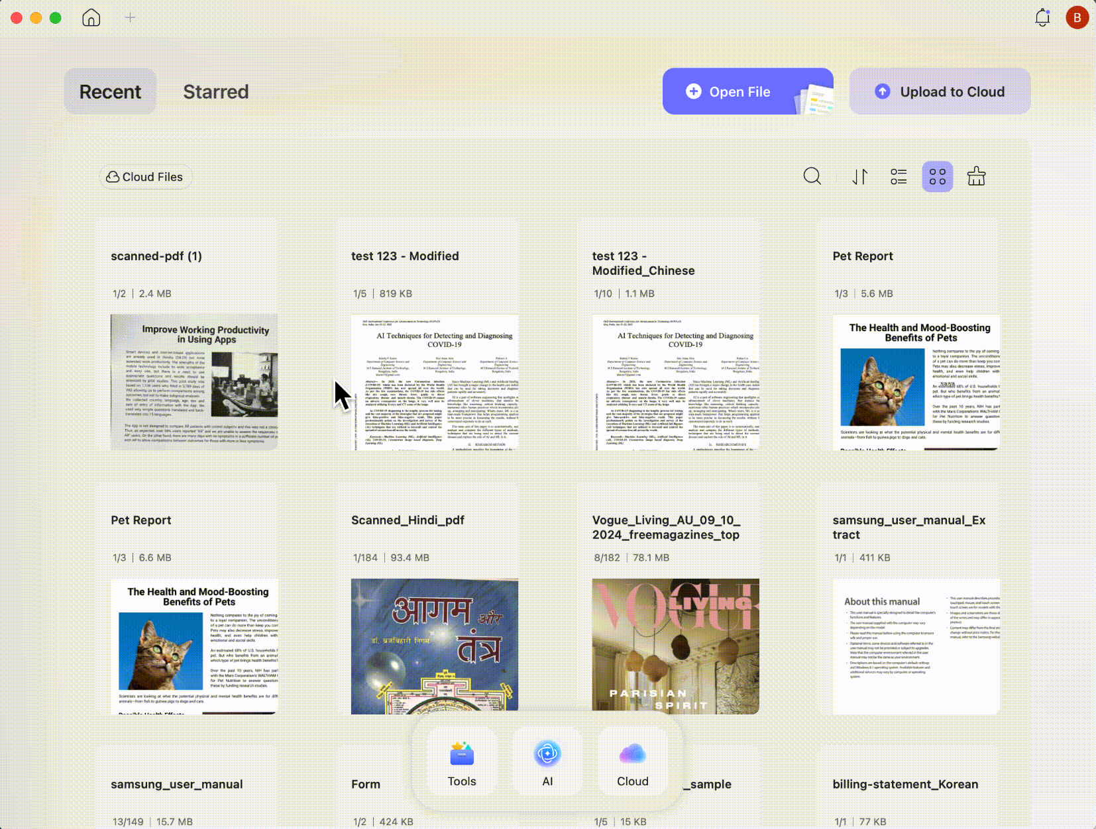Click the samsung_user_manual_Extract title

(909, 528)
